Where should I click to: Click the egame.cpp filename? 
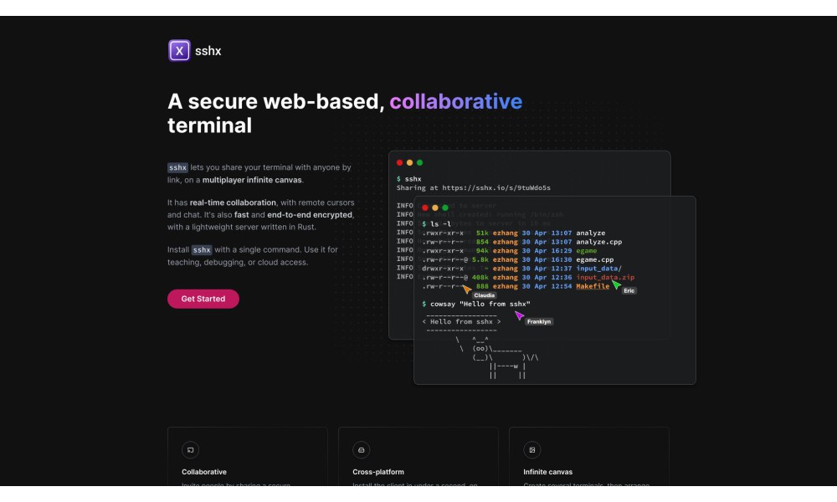[594, 259]
